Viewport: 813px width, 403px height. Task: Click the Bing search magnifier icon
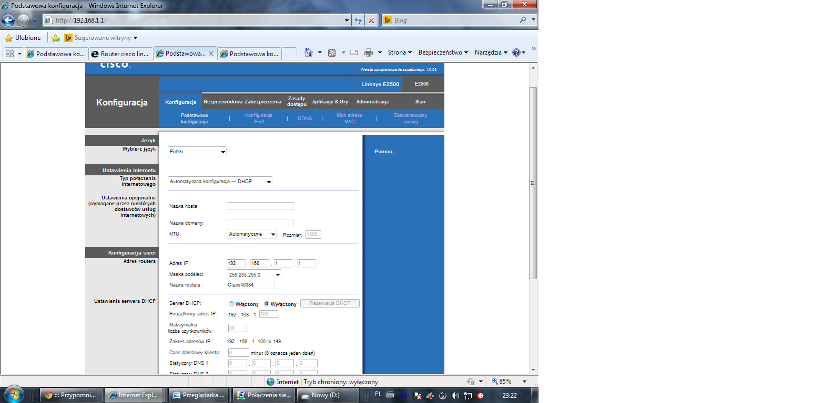(523, 20)
